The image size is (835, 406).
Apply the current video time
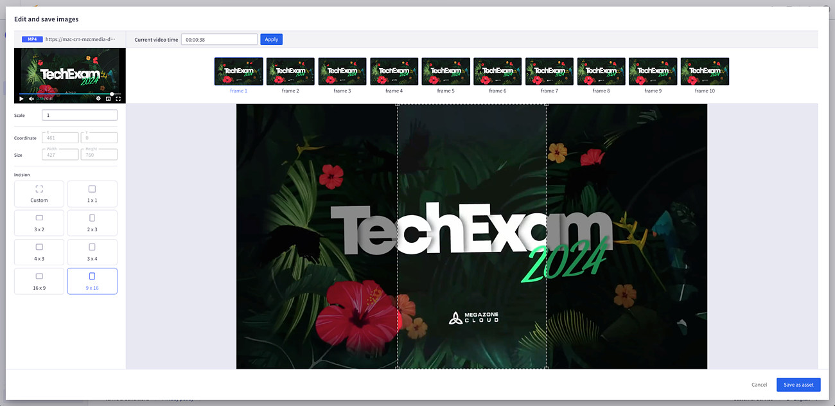272,39
